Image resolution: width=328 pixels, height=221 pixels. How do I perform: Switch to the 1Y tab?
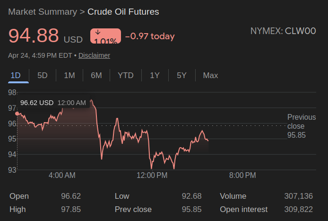(155, 75)
